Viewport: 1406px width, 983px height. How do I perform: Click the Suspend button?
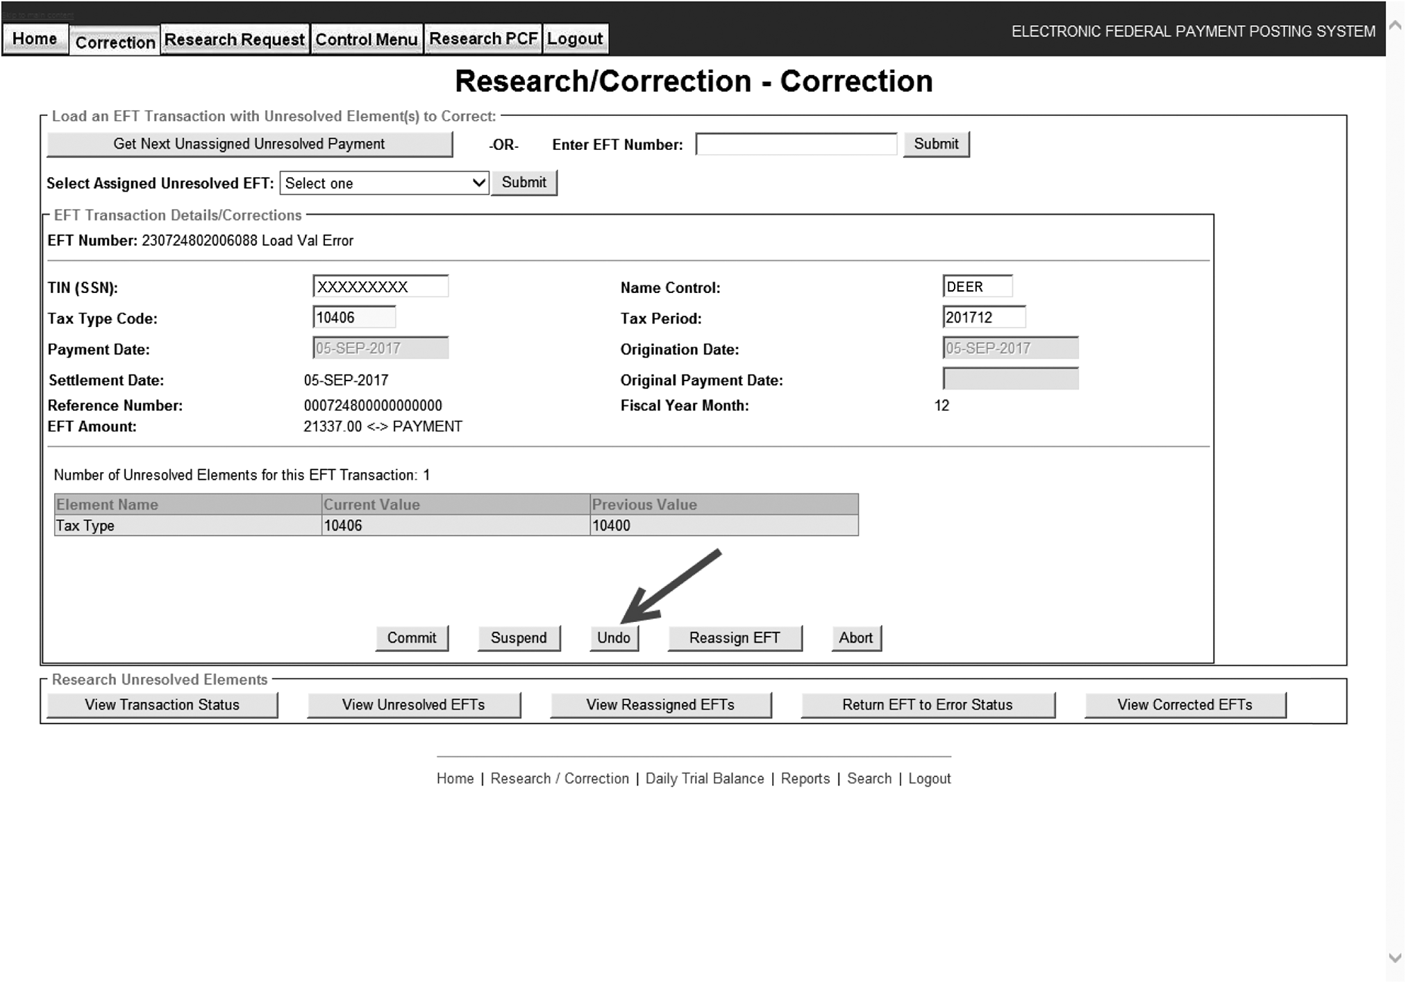[518, 638]
